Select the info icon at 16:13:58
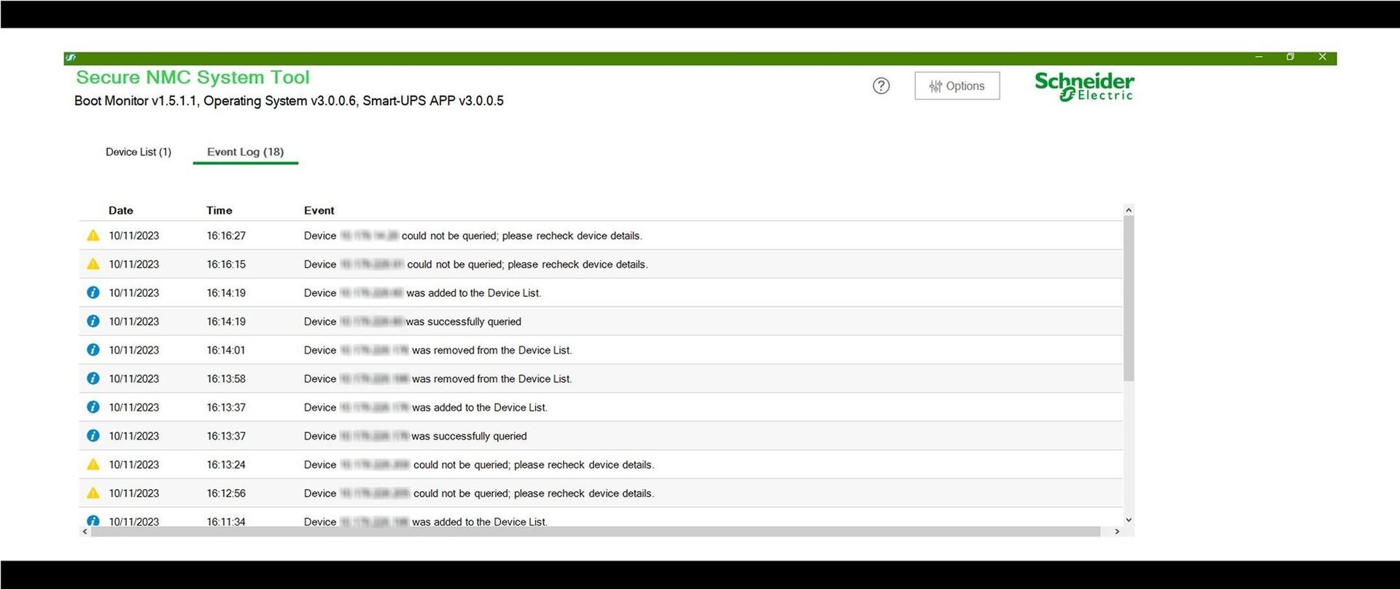Image resolution: width=1400 pixels, height=589 pixels. [93, 378]
